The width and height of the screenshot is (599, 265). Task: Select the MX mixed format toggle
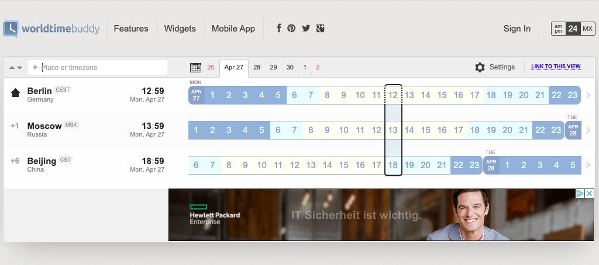pos(587,29)
